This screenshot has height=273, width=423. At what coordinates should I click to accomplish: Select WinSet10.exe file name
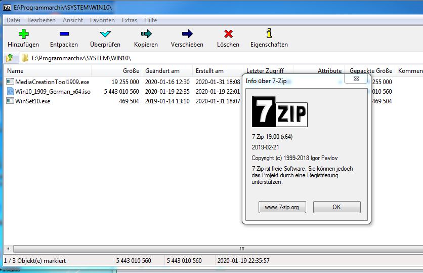tap(33, 101)
